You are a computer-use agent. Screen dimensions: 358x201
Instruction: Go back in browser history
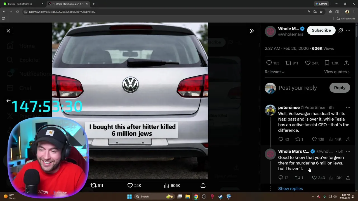4,12
